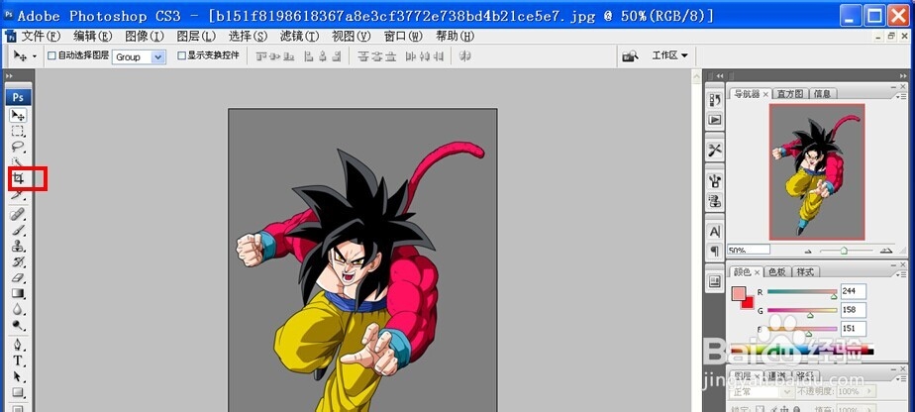Select the Clone Stamp tool
The height and width of the screenshot is (412, 915).
[18, 245]
